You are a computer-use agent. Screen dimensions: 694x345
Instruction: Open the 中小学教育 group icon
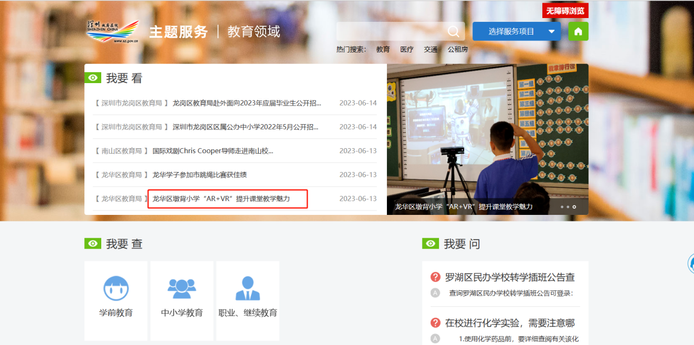[182, 288]
